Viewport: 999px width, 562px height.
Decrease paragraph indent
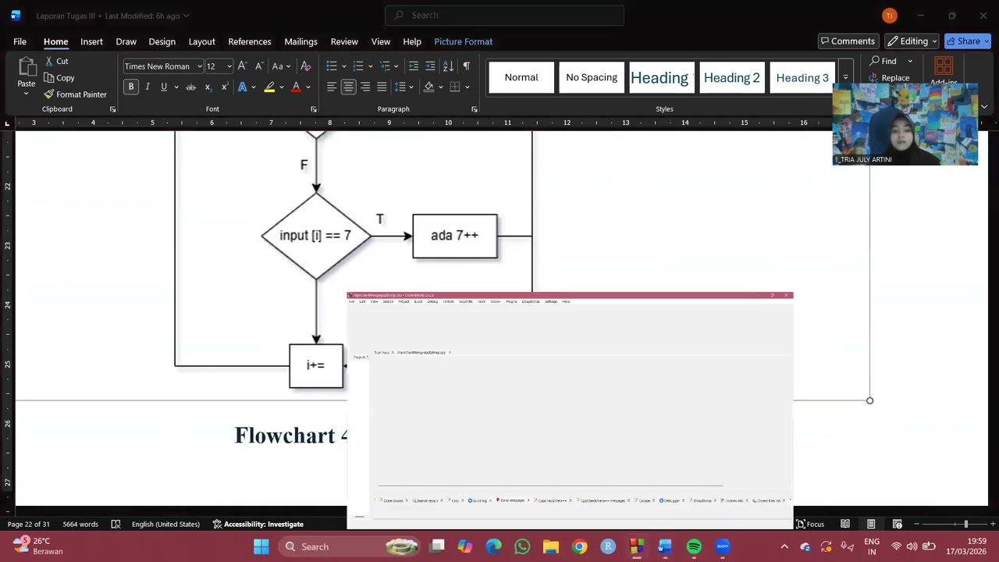[414, 66]
